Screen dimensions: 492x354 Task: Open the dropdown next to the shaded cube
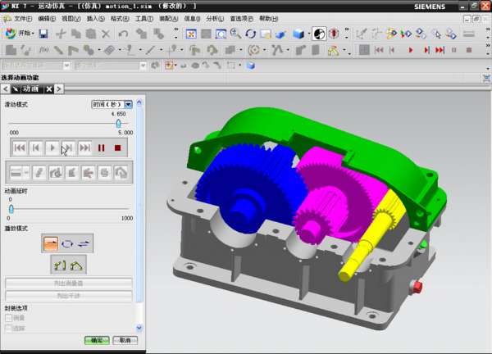309,34
